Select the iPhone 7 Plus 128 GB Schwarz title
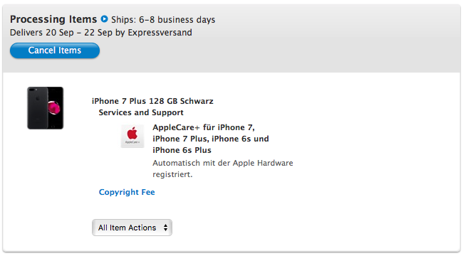 pos(152,101)
